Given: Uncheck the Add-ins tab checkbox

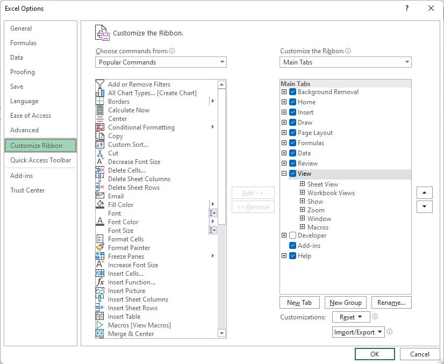Looking at the screenshot, I should (x=293, y=246).
